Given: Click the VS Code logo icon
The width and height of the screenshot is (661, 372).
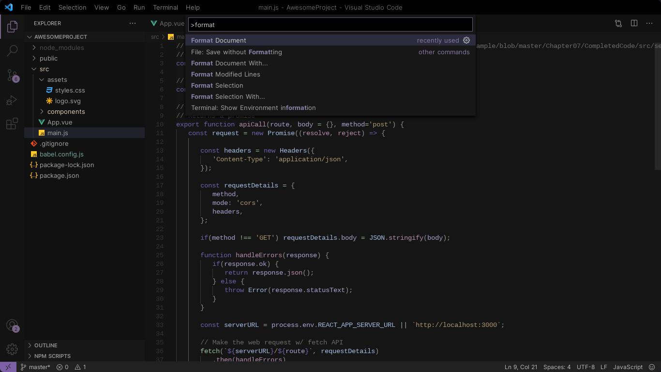Looking at the screenshot, I should point(9,7).
